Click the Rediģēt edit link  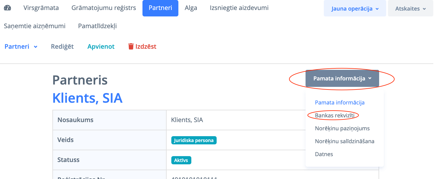click(x=62, y=46)
